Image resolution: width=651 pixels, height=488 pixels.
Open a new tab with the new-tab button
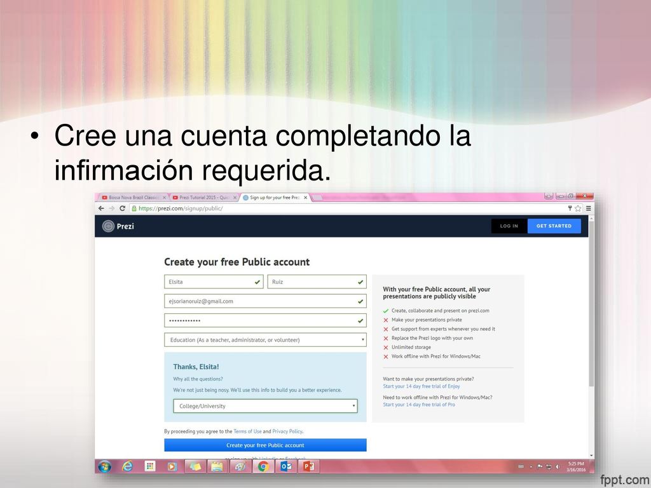point(318,198)
